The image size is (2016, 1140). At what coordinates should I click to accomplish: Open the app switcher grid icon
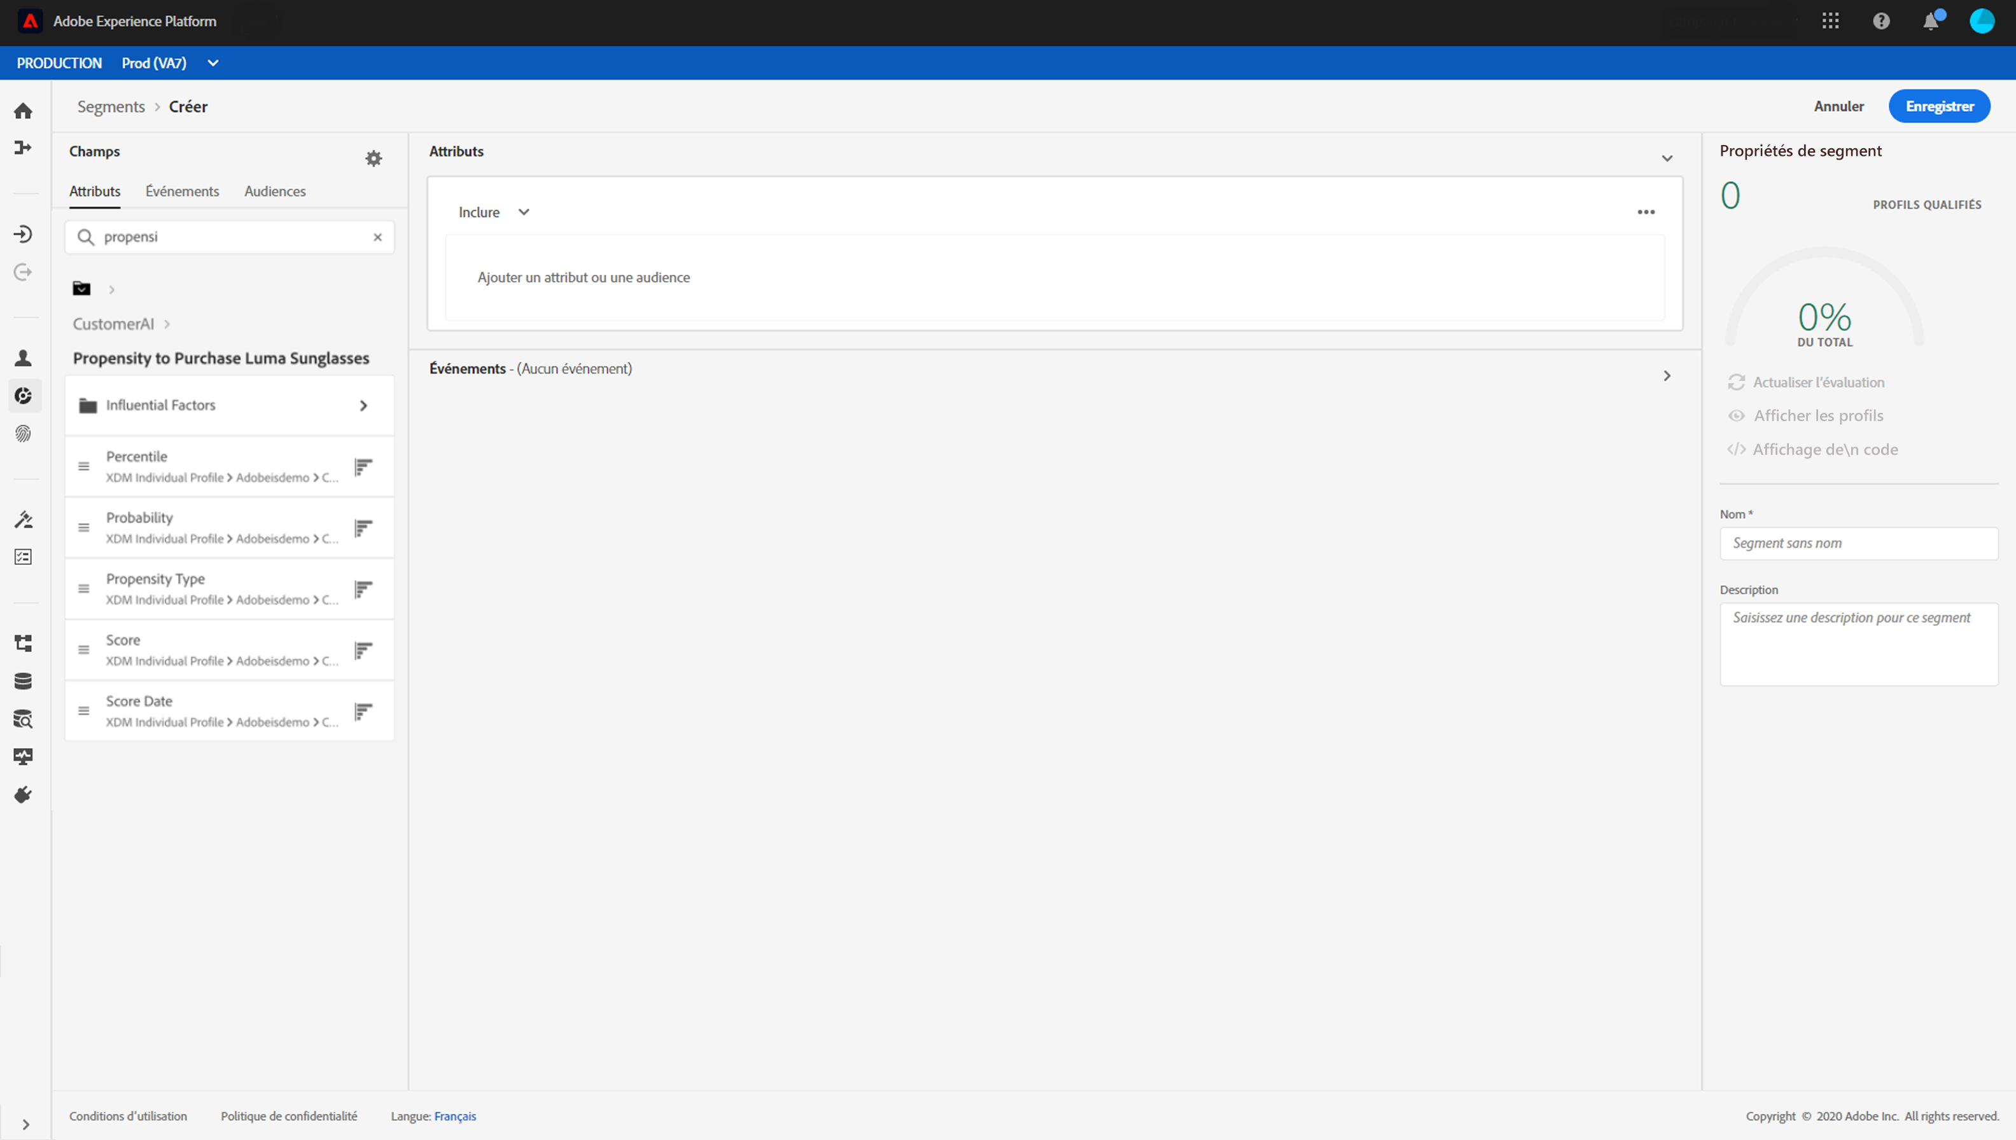coord(1830,21)
